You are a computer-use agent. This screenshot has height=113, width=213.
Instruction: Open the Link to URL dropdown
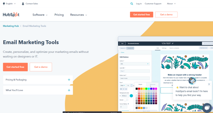[135, 64]
